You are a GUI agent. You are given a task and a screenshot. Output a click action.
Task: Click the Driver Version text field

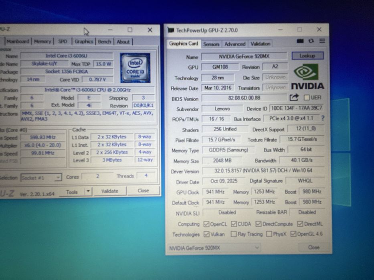pos(263,170)
